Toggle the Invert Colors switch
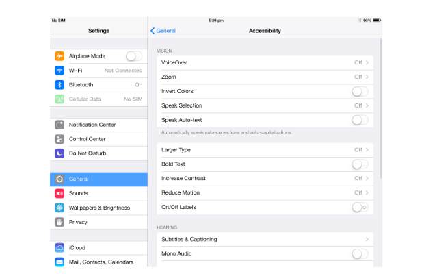The image size is (424, 274). 360,91
